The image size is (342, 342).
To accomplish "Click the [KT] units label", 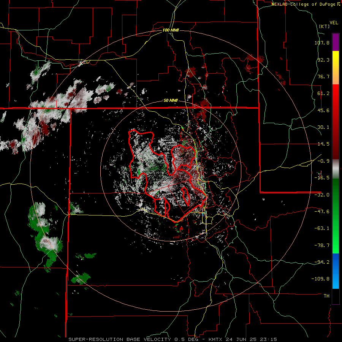I will coord(324,26).
